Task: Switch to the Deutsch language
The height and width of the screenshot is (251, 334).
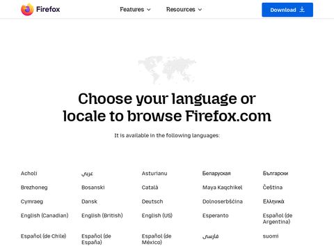Action: (152, 201)
